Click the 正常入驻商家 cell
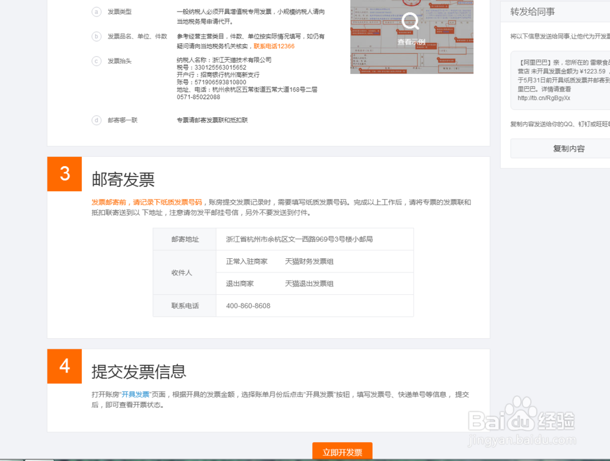Screen dimensions: 610x461 [246, 261]
